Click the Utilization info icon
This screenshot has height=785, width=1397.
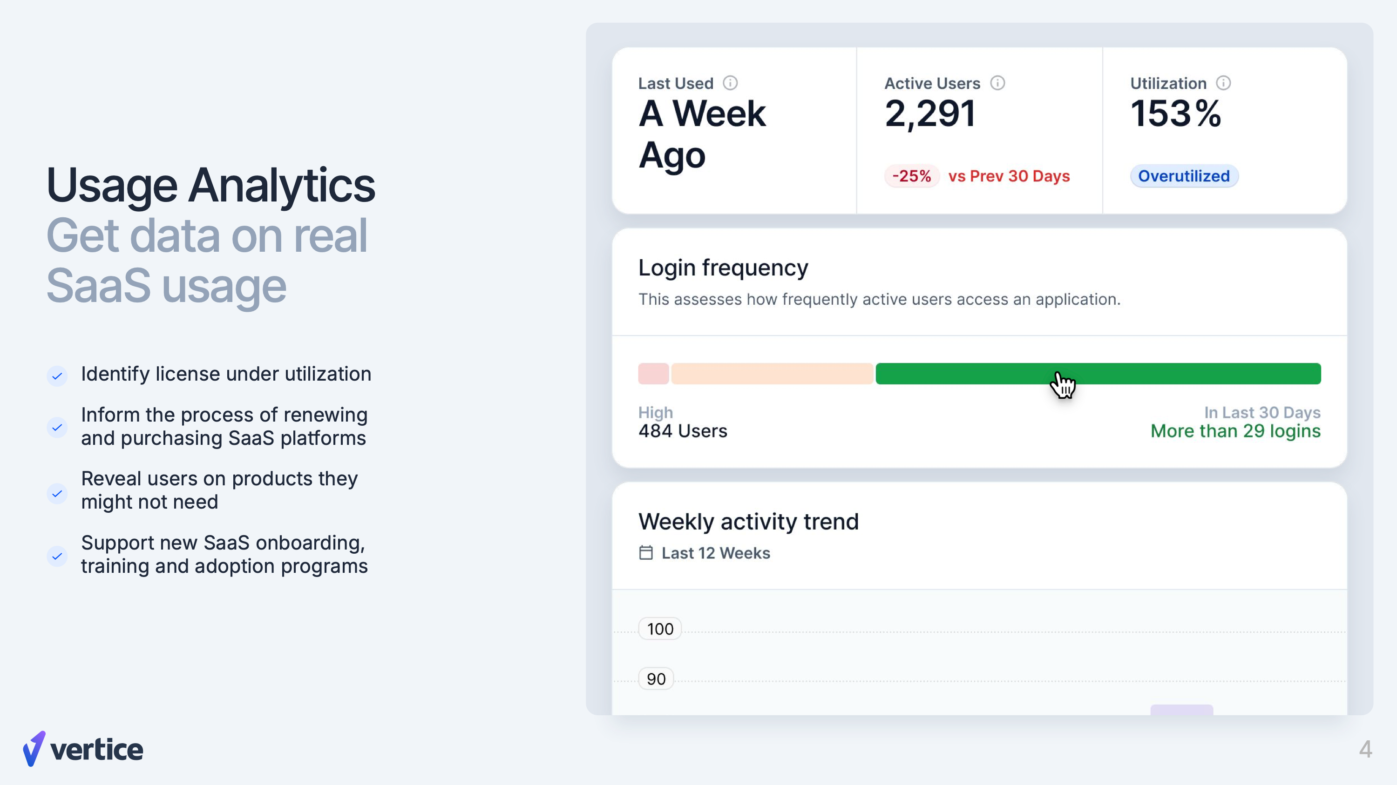point(1223,83)
